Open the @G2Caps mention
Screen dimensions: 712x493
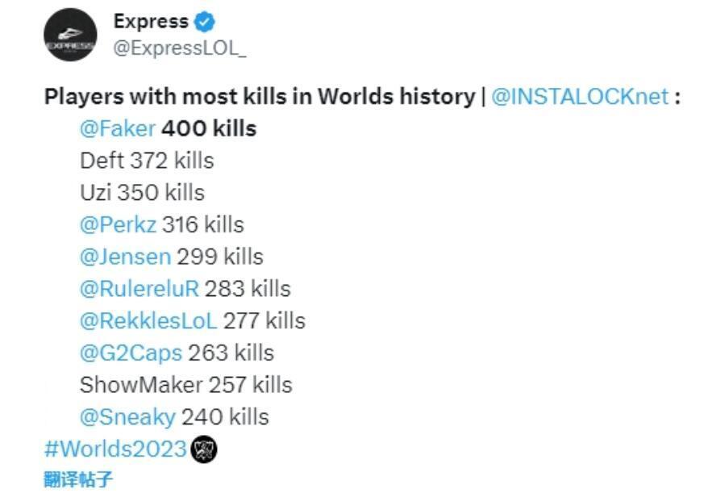[131, 353]
